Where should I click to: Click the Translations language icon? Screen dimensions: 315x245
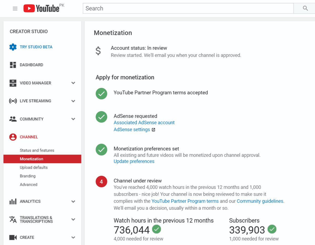coord(13,219)
